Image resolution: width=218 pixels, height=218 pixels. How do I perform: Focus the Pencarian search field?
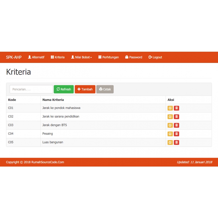point(31,89)
